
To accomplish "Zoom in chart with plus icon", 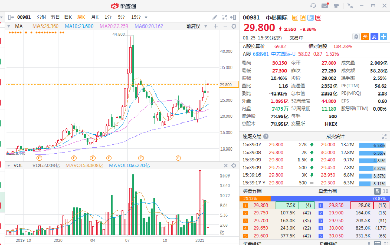I will tap(216, 26).
